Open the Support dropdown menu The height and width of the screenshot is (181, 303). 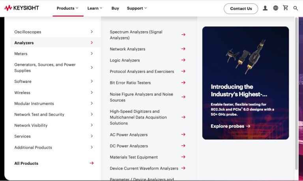pos(137,8)
